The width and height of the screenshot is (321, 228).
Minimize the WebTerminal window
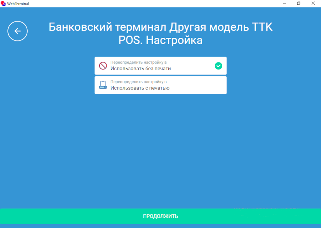click(285, 4)
